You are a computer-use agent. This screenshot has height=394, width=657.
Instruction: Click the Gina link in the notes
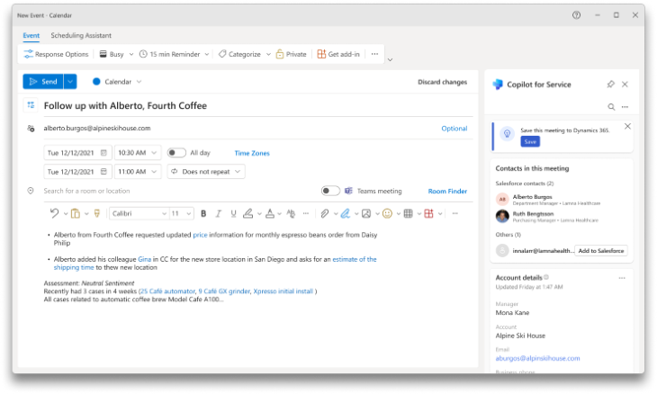tap(145, 259)
